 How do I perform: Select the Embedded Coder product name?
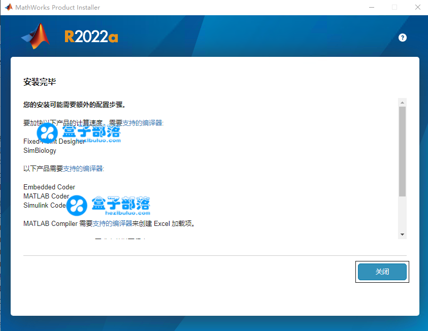[49, 187]
